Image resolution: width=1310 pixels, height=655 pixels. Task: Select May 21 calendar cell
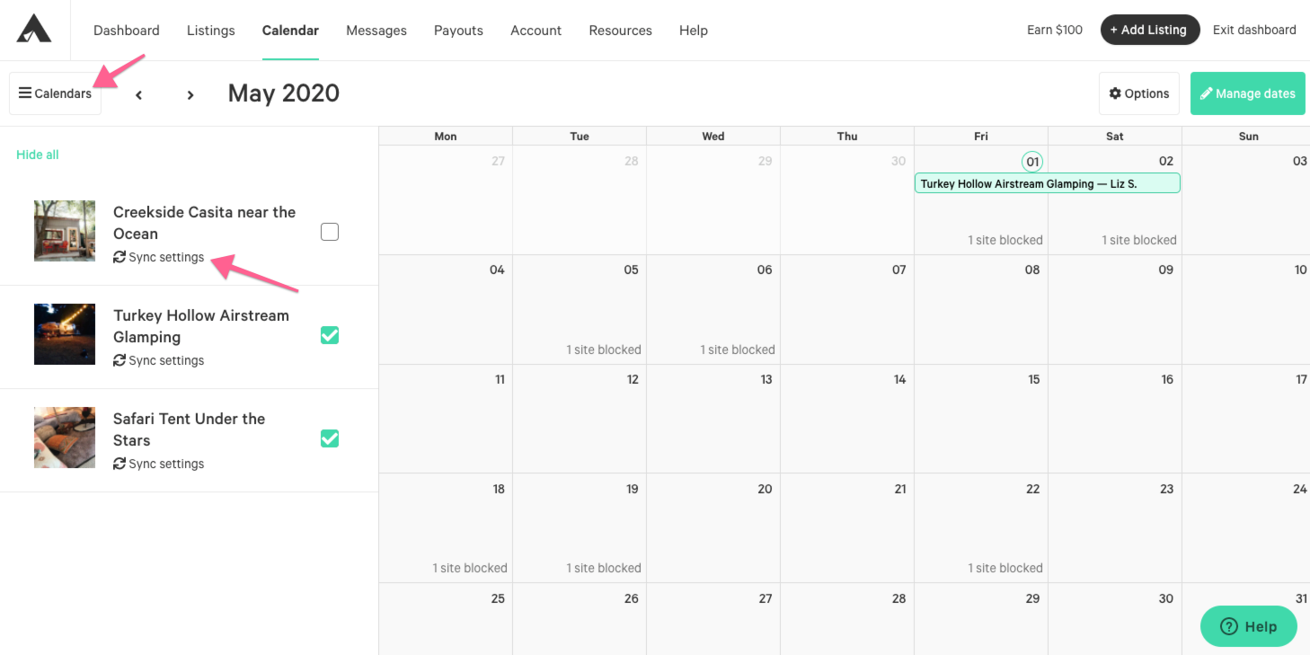[x=847, y=528]
